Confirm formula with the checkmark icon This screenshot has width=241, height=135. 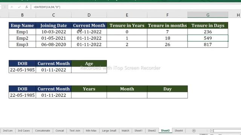click(x=19, y=7)
